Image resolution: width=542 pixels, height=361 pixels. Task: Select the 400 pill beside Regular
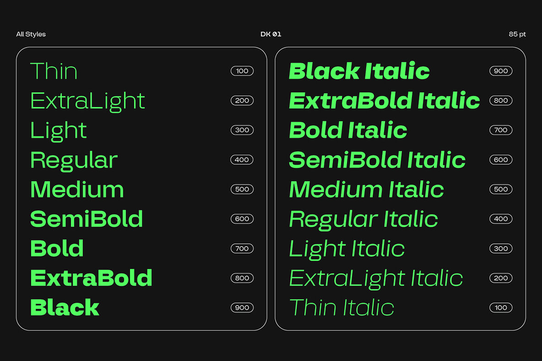[242, 160]
